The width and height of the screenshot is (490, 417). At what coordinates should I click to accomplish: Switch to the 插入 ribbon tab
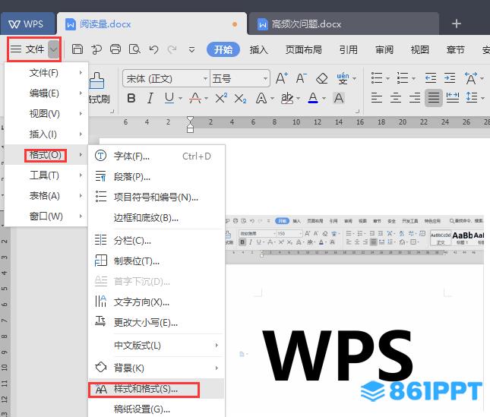point(259,49)
